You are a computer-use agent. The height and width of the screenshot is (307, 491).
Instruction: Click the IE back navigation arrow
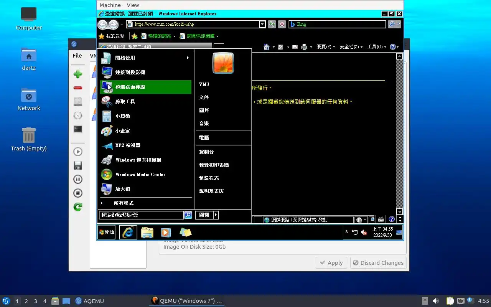point(102,25)
